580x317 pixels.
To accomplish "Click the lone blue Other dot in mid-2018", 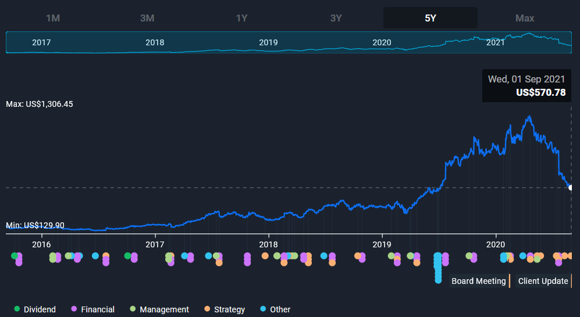I will point(324,255).
